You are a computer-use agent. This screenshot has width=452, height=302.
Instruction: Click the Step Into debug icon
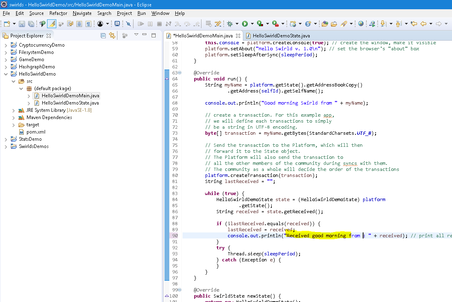click(x=178, y=24)
